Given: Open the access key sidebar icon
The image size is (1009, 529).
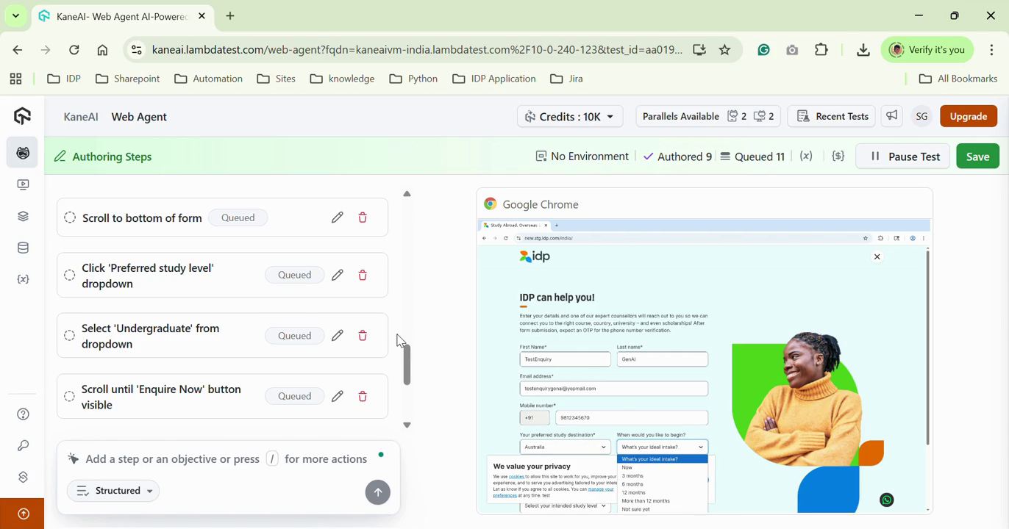Looking at the screenshot, I should [x=24, y=446].
